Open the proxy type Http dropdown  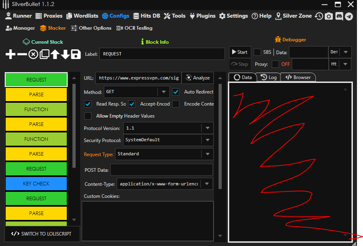click(340, 64)
